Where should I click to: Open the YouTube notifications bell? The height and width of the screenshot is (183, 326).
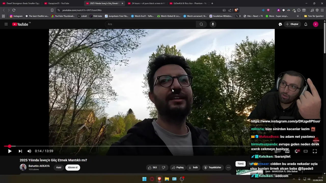(x=306, y=24)
